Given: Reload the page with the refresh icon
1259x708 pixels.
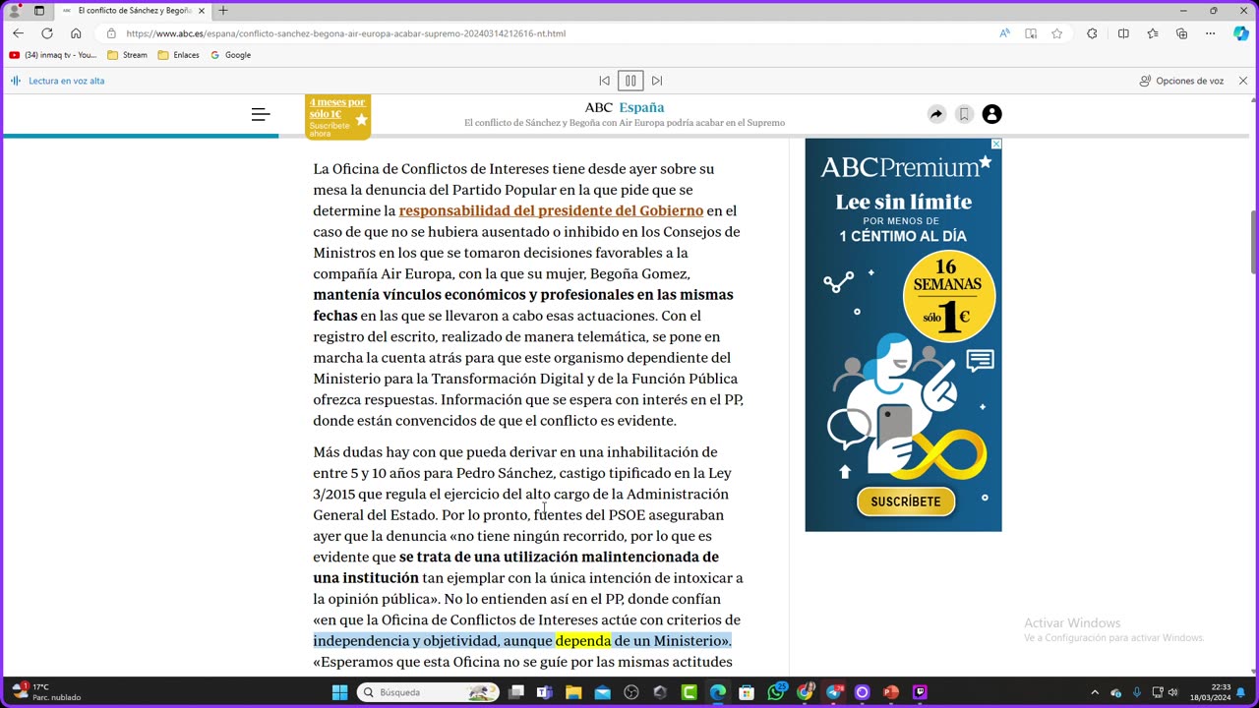Looking at the screenshot, I should [46, 33].
